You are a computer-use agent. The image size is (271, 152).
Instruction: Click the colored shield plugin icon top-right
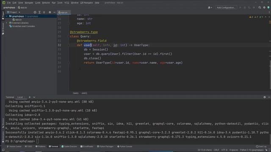268,8
